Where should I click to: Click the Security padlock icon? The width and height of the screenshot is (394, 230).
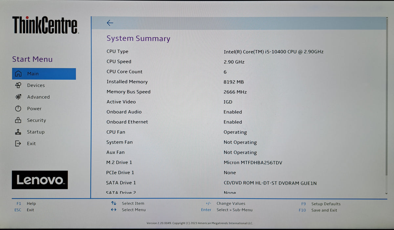(x=18, y=120)
